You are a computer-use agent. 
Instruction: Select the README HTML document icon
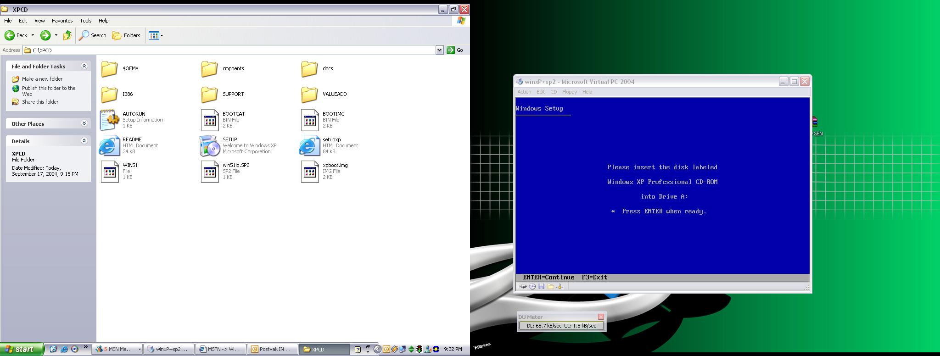click(x=109, y=145)
